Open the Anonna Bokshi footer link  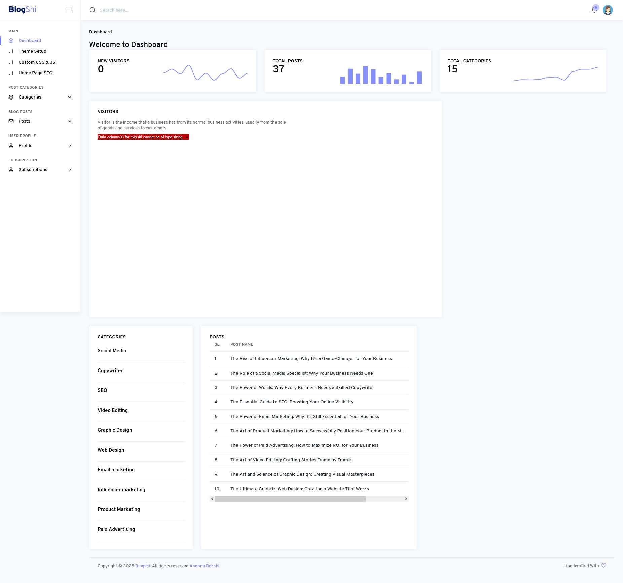point(204,566)
